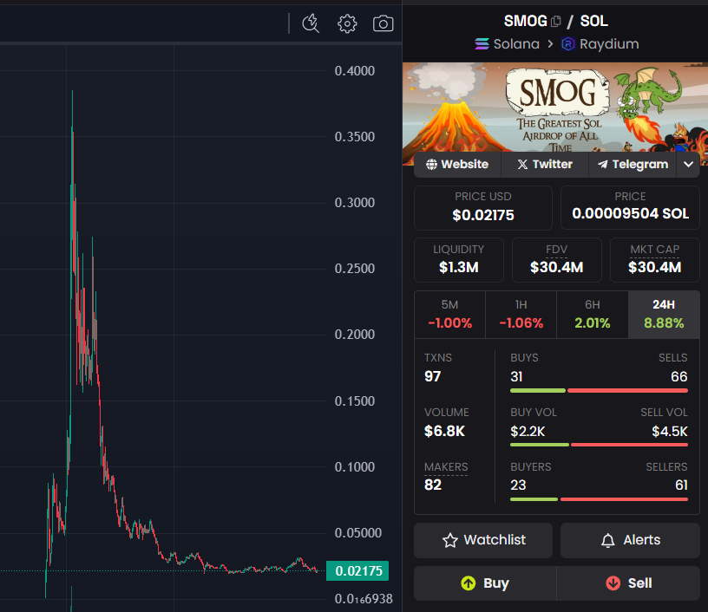Click the bell icon on Alerts
The width and height of the screenshot is (708, 612).
click(607, 540)
